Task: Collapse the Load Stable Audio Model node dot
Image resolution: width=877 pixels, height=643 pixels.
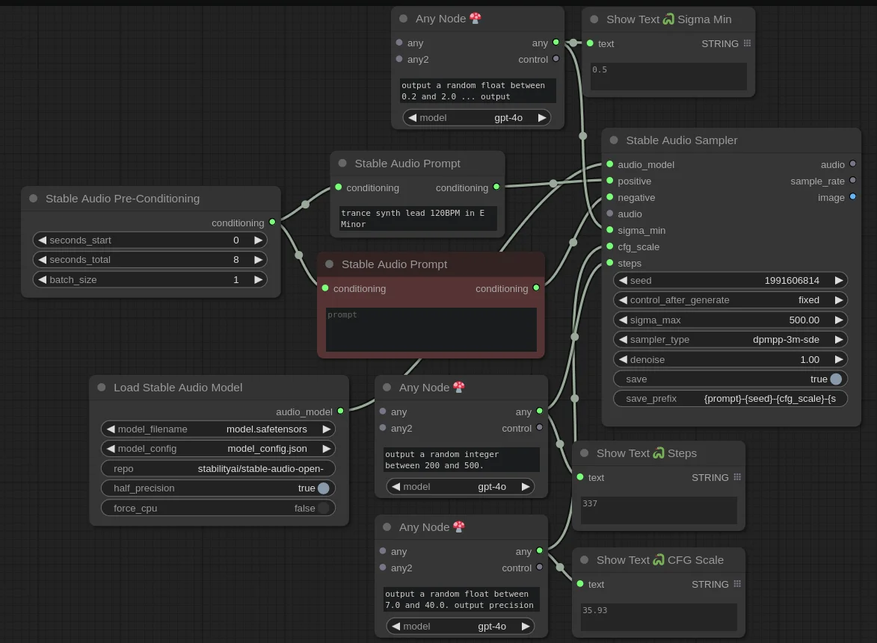Action: 101,387
